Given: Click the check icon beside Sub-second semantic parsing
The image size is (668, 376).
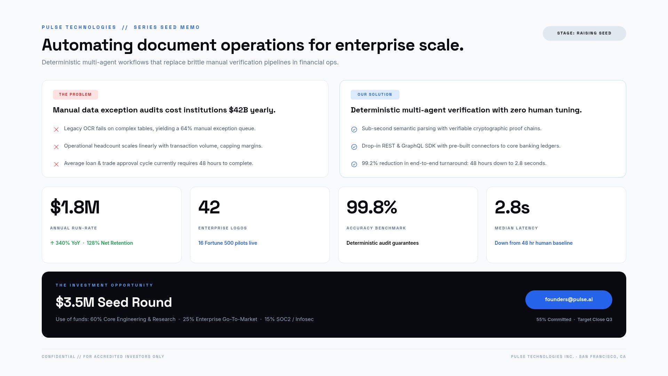Looking at the screenshot, I should click(354, 130).
